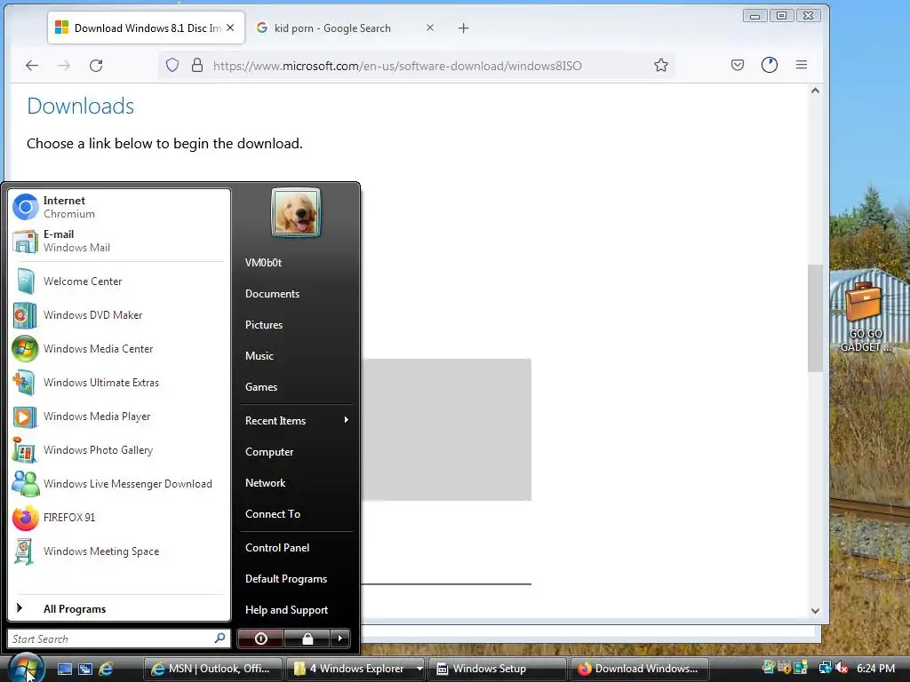This screenshot has width=910, height=682.
Task: Switch to Download Windows Firefox taskbar button
Action: pos(640,669)
